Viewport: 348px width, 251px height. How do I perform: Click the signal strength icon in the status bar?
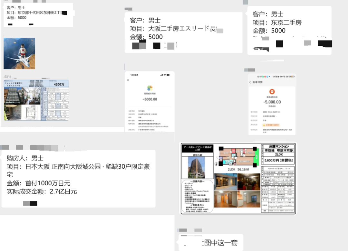161,75
